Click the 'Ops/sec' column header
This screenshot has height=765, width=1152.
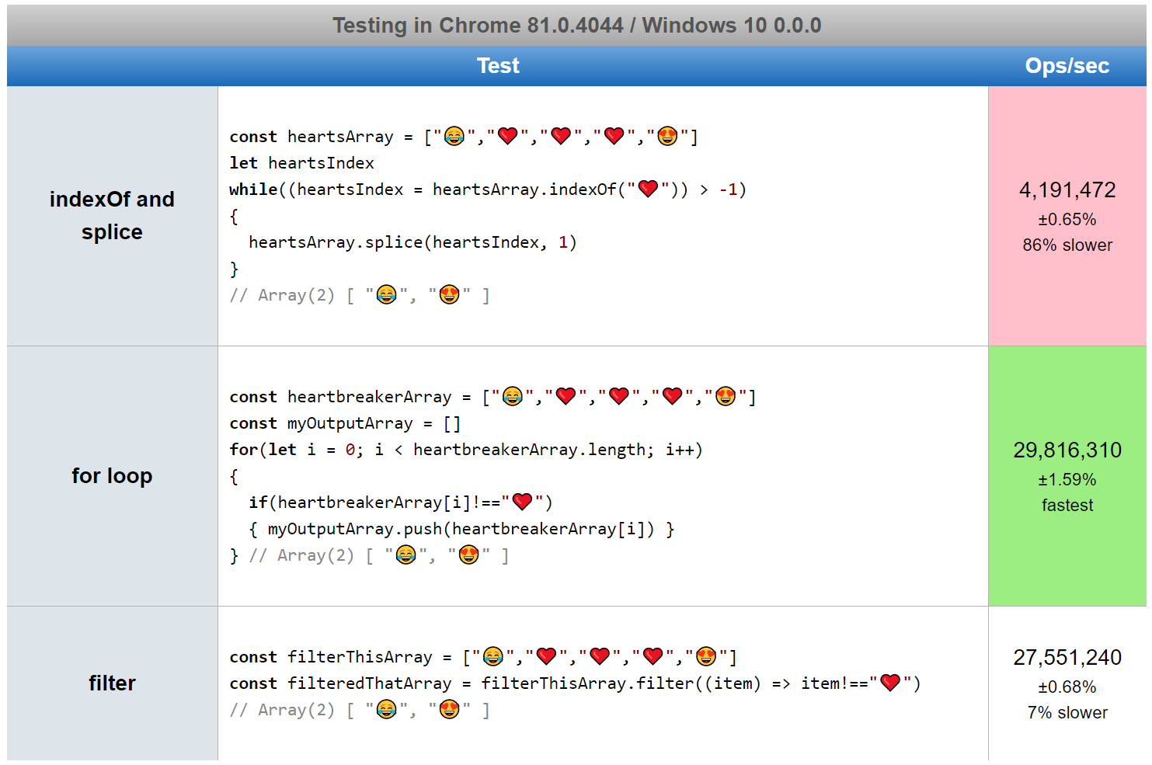pos(1067,66)
